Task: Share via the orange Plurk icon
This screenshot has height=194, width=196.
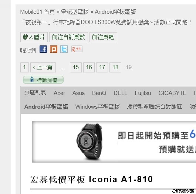Action: click(54, 49)
